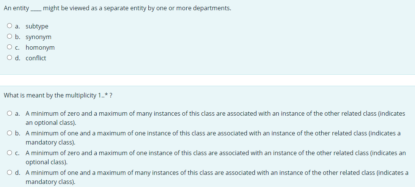Click the 'An entity ____ might be viewed' question text
The width and height of the screenshot is (415, 187).
[x=118, y=8]
